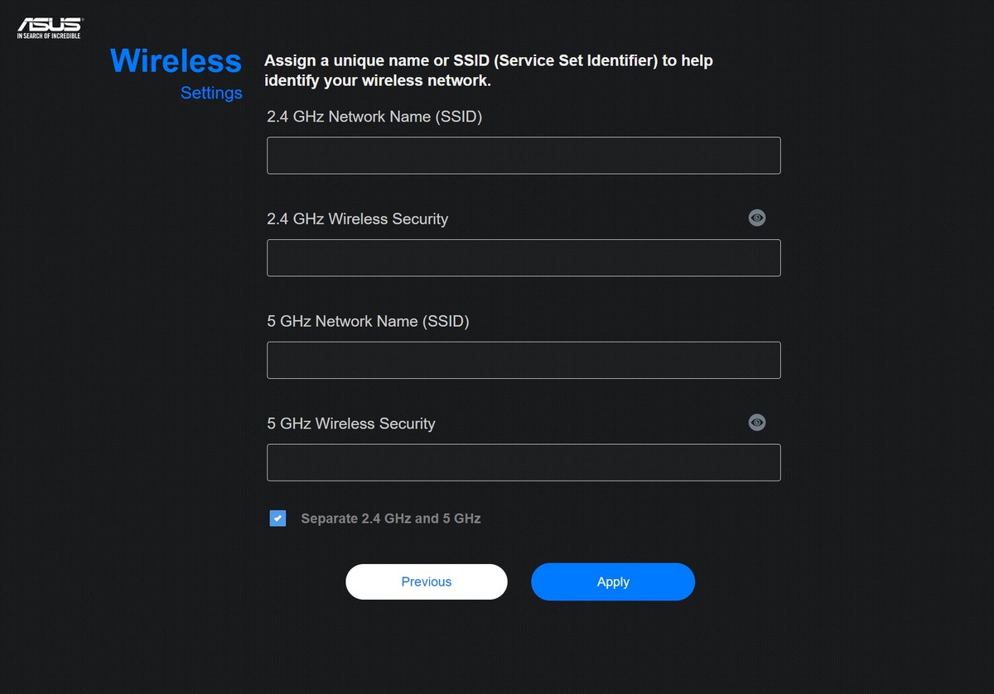Click the '5 GHz Network Name (SSID)' label
Screen dimensions: 994x694
(369, 321)
